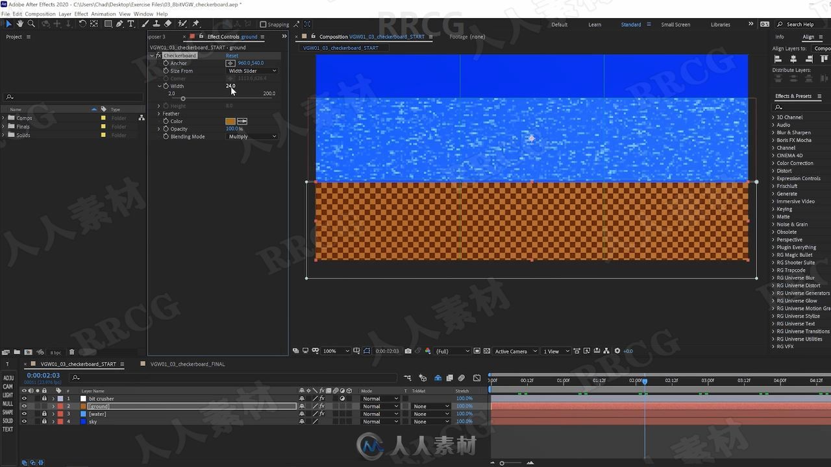
Task: Select the Rotation tool
Action: point(82,24)
